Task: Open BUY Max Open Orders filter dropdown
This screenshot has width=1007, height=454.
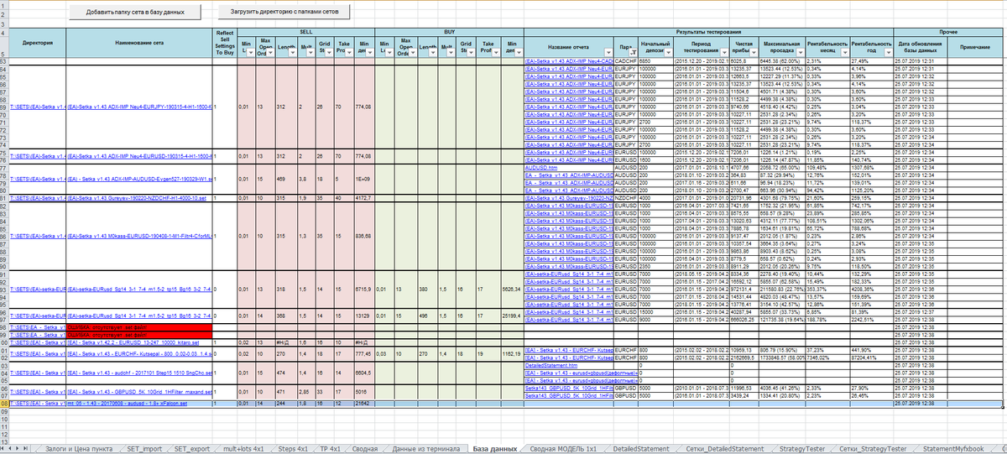Action: (411, 52)
